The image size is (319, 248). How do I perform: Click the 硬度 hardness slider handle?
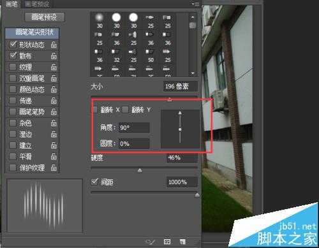click(140, 170)
